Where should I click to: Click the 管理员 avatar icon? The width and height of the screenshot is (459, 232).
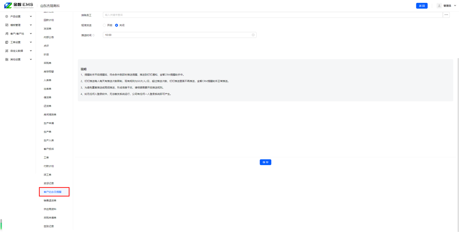(439, 6)
